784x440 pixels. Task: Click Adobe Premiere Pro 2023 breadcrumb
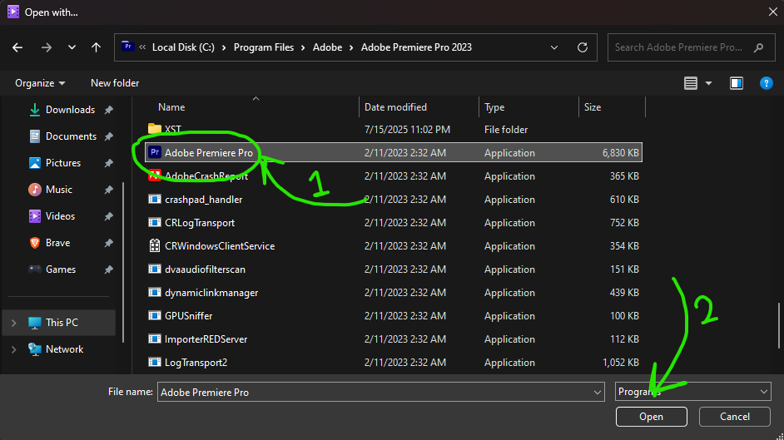(416, 47)
